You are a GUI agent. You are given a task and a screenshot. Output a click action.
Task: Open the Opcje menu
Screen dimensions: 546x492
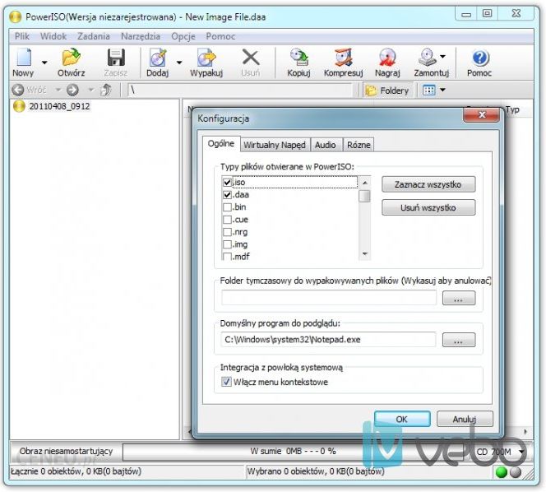[x=183, y=36]
